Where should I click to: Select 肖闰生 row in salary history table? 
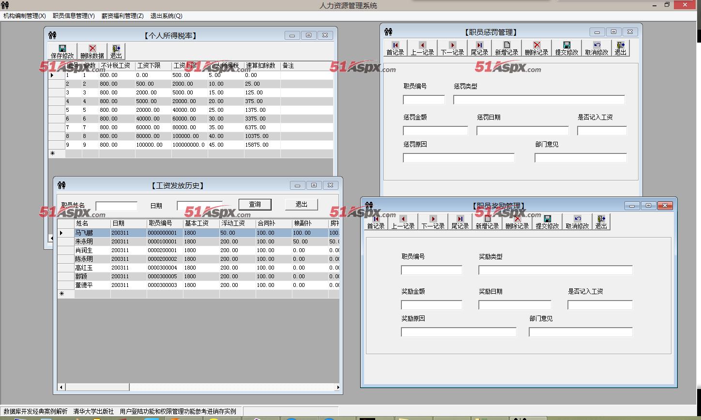coord(198,250)
